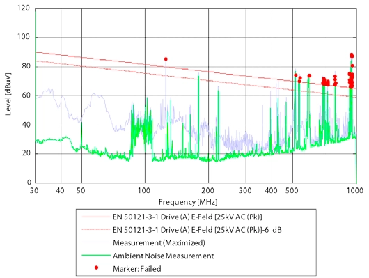Viewport: 369px width, 278px height.
Task: Click the isolated failed marker near 125 MHz
Action: (166, 59)
